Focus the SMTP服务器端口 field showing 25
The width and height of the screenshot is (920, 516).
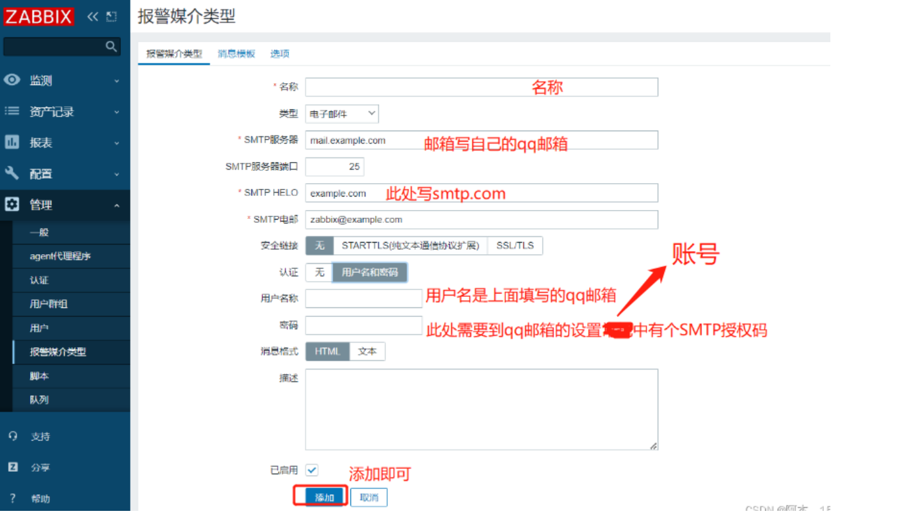coord(335,166)
